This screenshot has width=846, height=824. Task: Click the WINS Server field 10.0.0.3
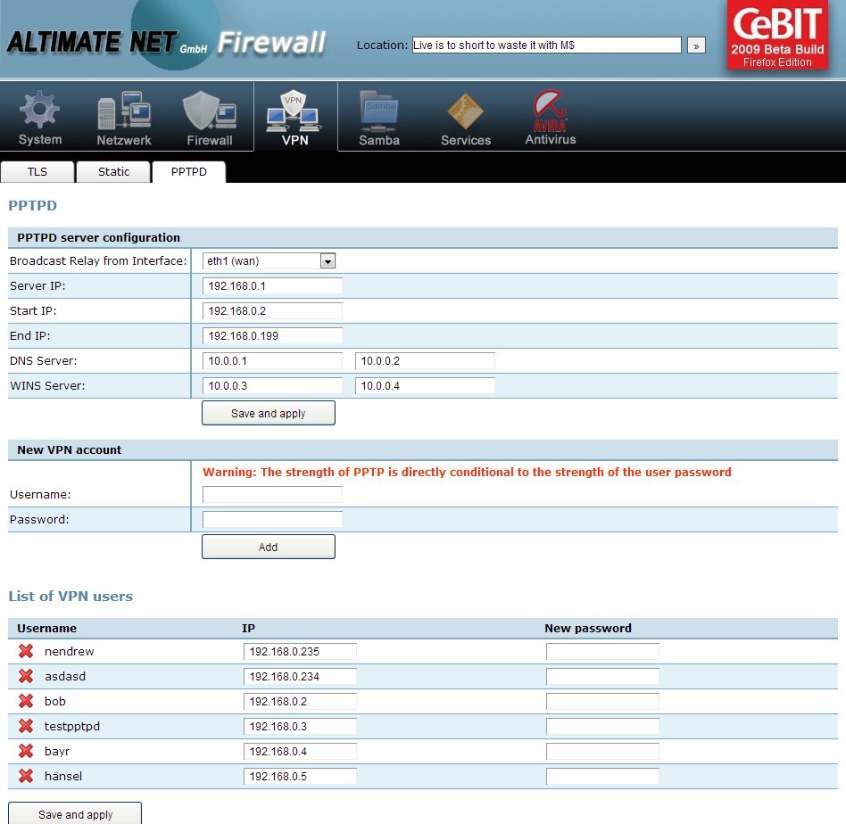[x=272, y=385]
